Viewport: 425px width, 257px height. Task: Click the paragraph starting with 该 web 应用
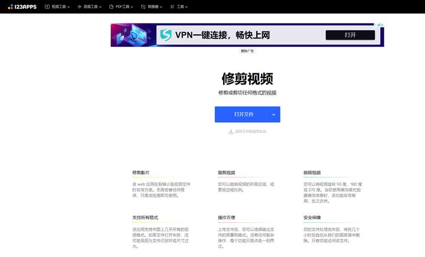[161, 190]
